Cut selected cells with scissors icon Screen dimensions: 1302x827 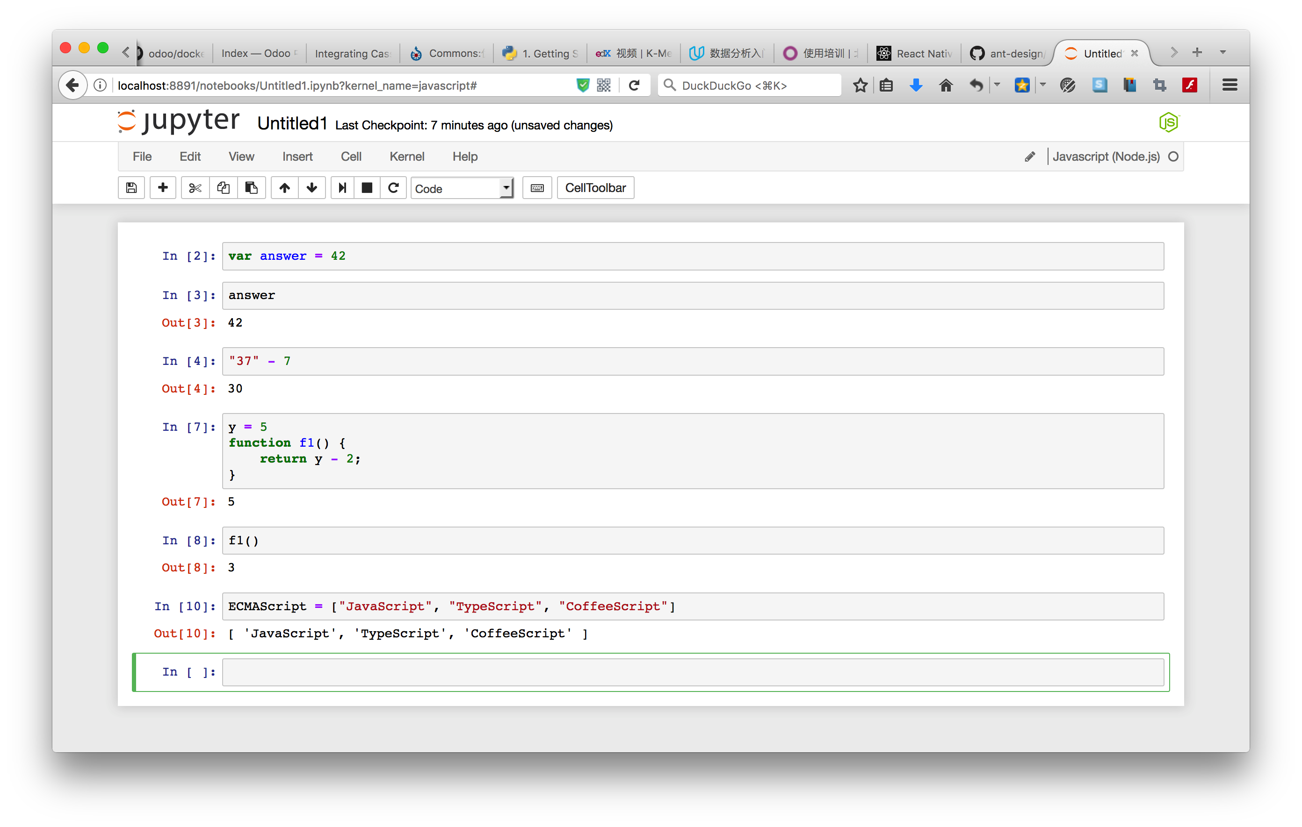[195, 188]
